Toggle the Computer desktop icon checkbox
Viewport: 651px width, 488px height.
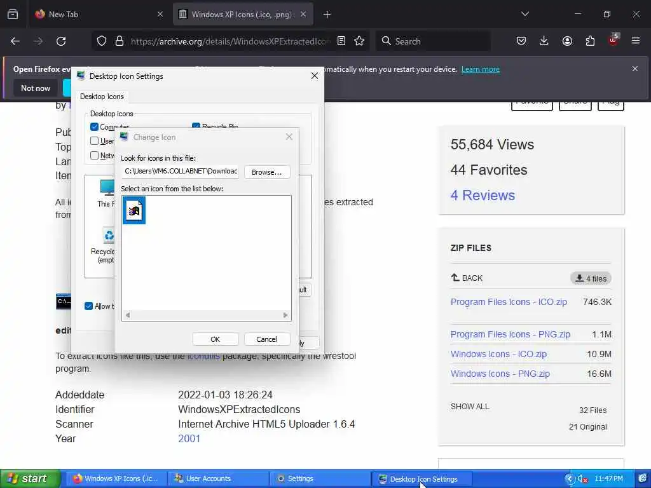tap(94, 126)
